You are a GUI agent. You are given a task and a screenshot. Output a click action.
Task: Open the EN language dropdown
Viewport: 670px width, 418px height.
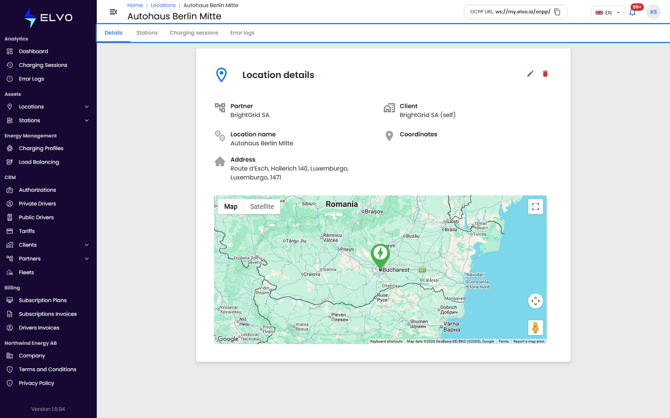608,13
